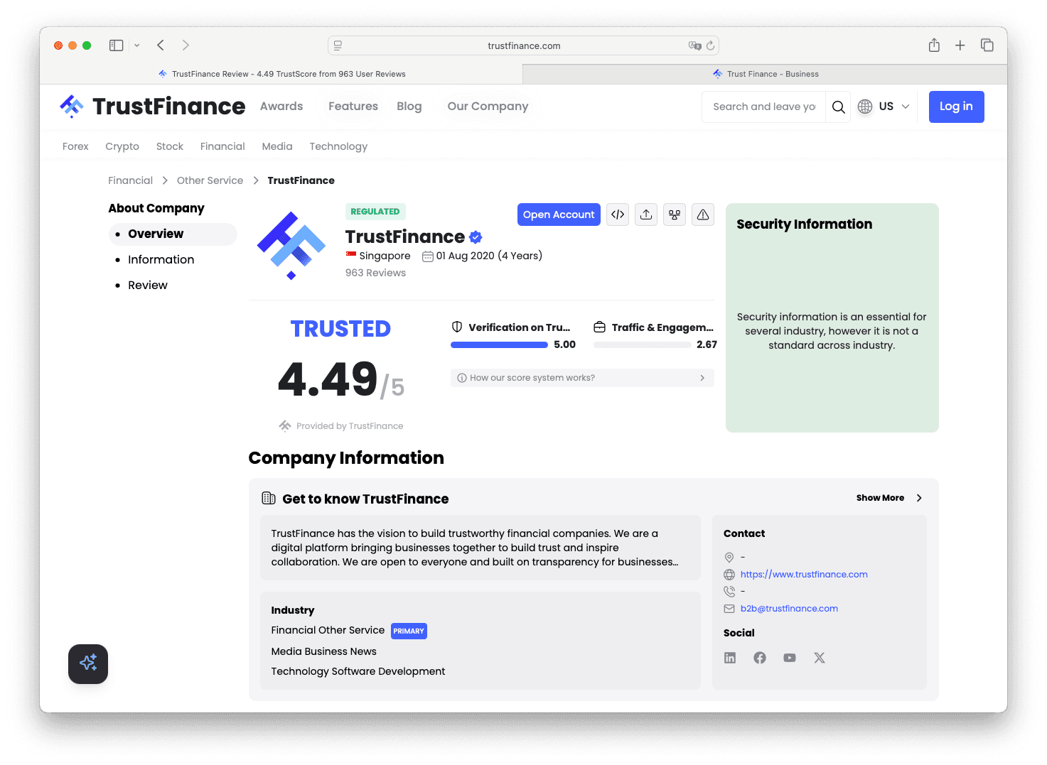Viewport: 1047px width, 765px height.
Task: Reload the page with refresh icon
Action: point(710,45)
